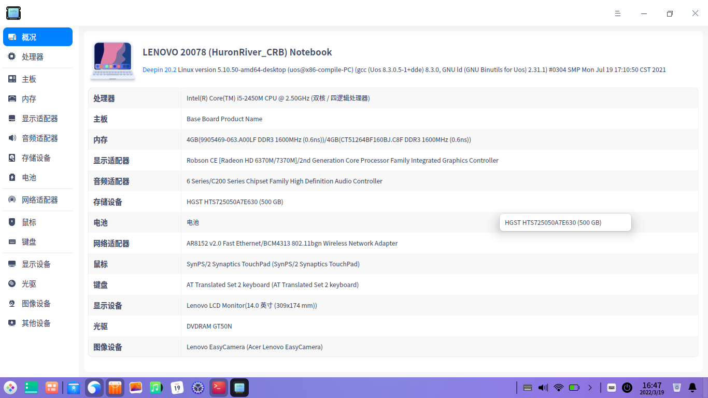This screenshot has width=708, height=398.
Task: Launch the blue file manager from the dock
Action: point(74,388)
